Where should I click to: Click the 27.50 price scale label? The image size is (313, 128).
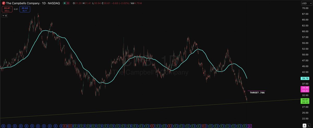[x=306, y=107]
